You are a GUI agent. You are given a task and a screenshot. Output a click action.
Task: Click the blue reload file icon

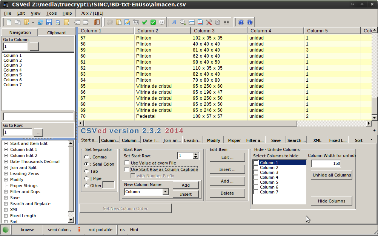(40, 22)
